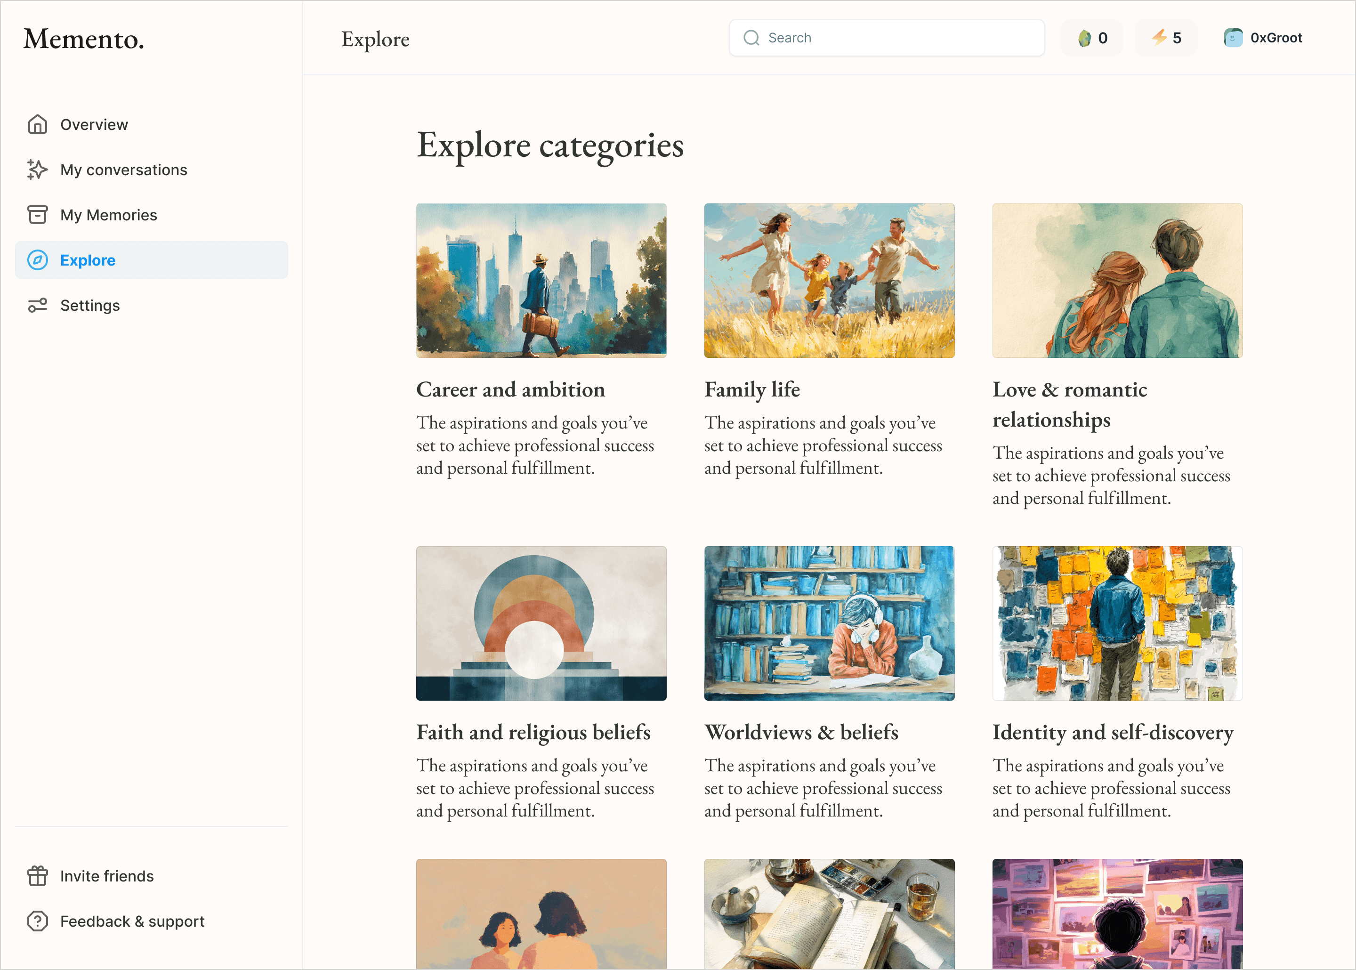Open the Family life category thumbnail
Viewport: 1356px width, 970px height.
(x=829, y=280)
